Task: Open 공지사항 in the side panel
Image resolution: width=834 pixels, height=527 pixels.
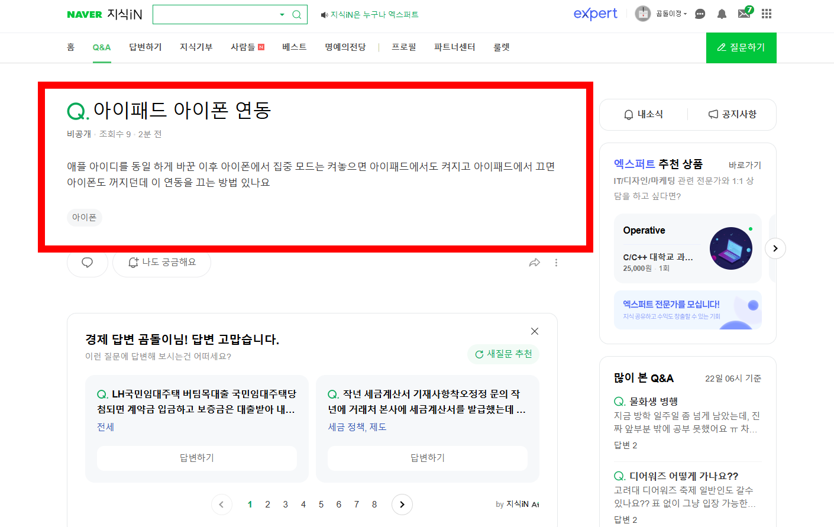Action: click(732, 114)
